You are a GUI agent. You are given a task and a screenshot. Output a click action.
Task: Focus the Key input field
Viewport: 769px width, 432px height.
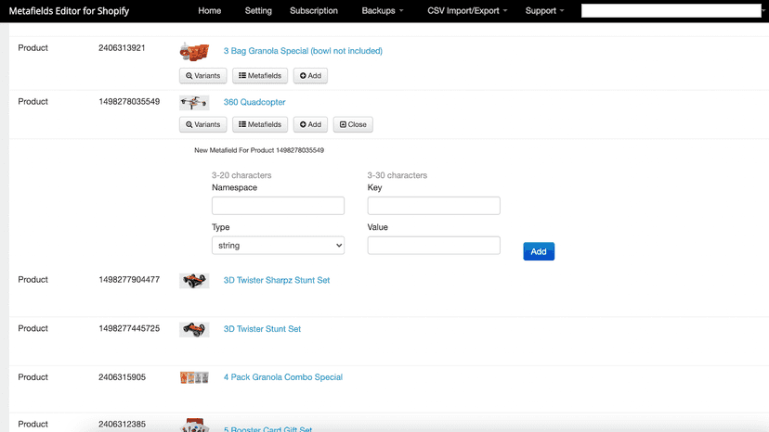click(x=434, y=206)
